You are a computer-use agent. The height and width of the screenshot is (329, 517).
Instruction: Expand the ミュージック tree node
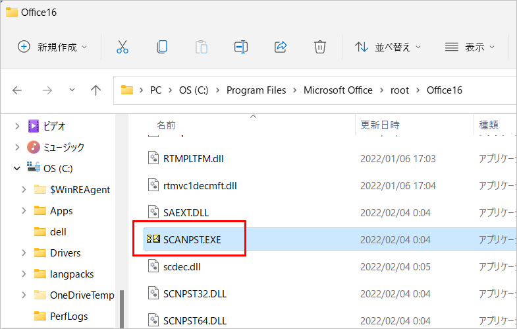click(x=17, y=147)
